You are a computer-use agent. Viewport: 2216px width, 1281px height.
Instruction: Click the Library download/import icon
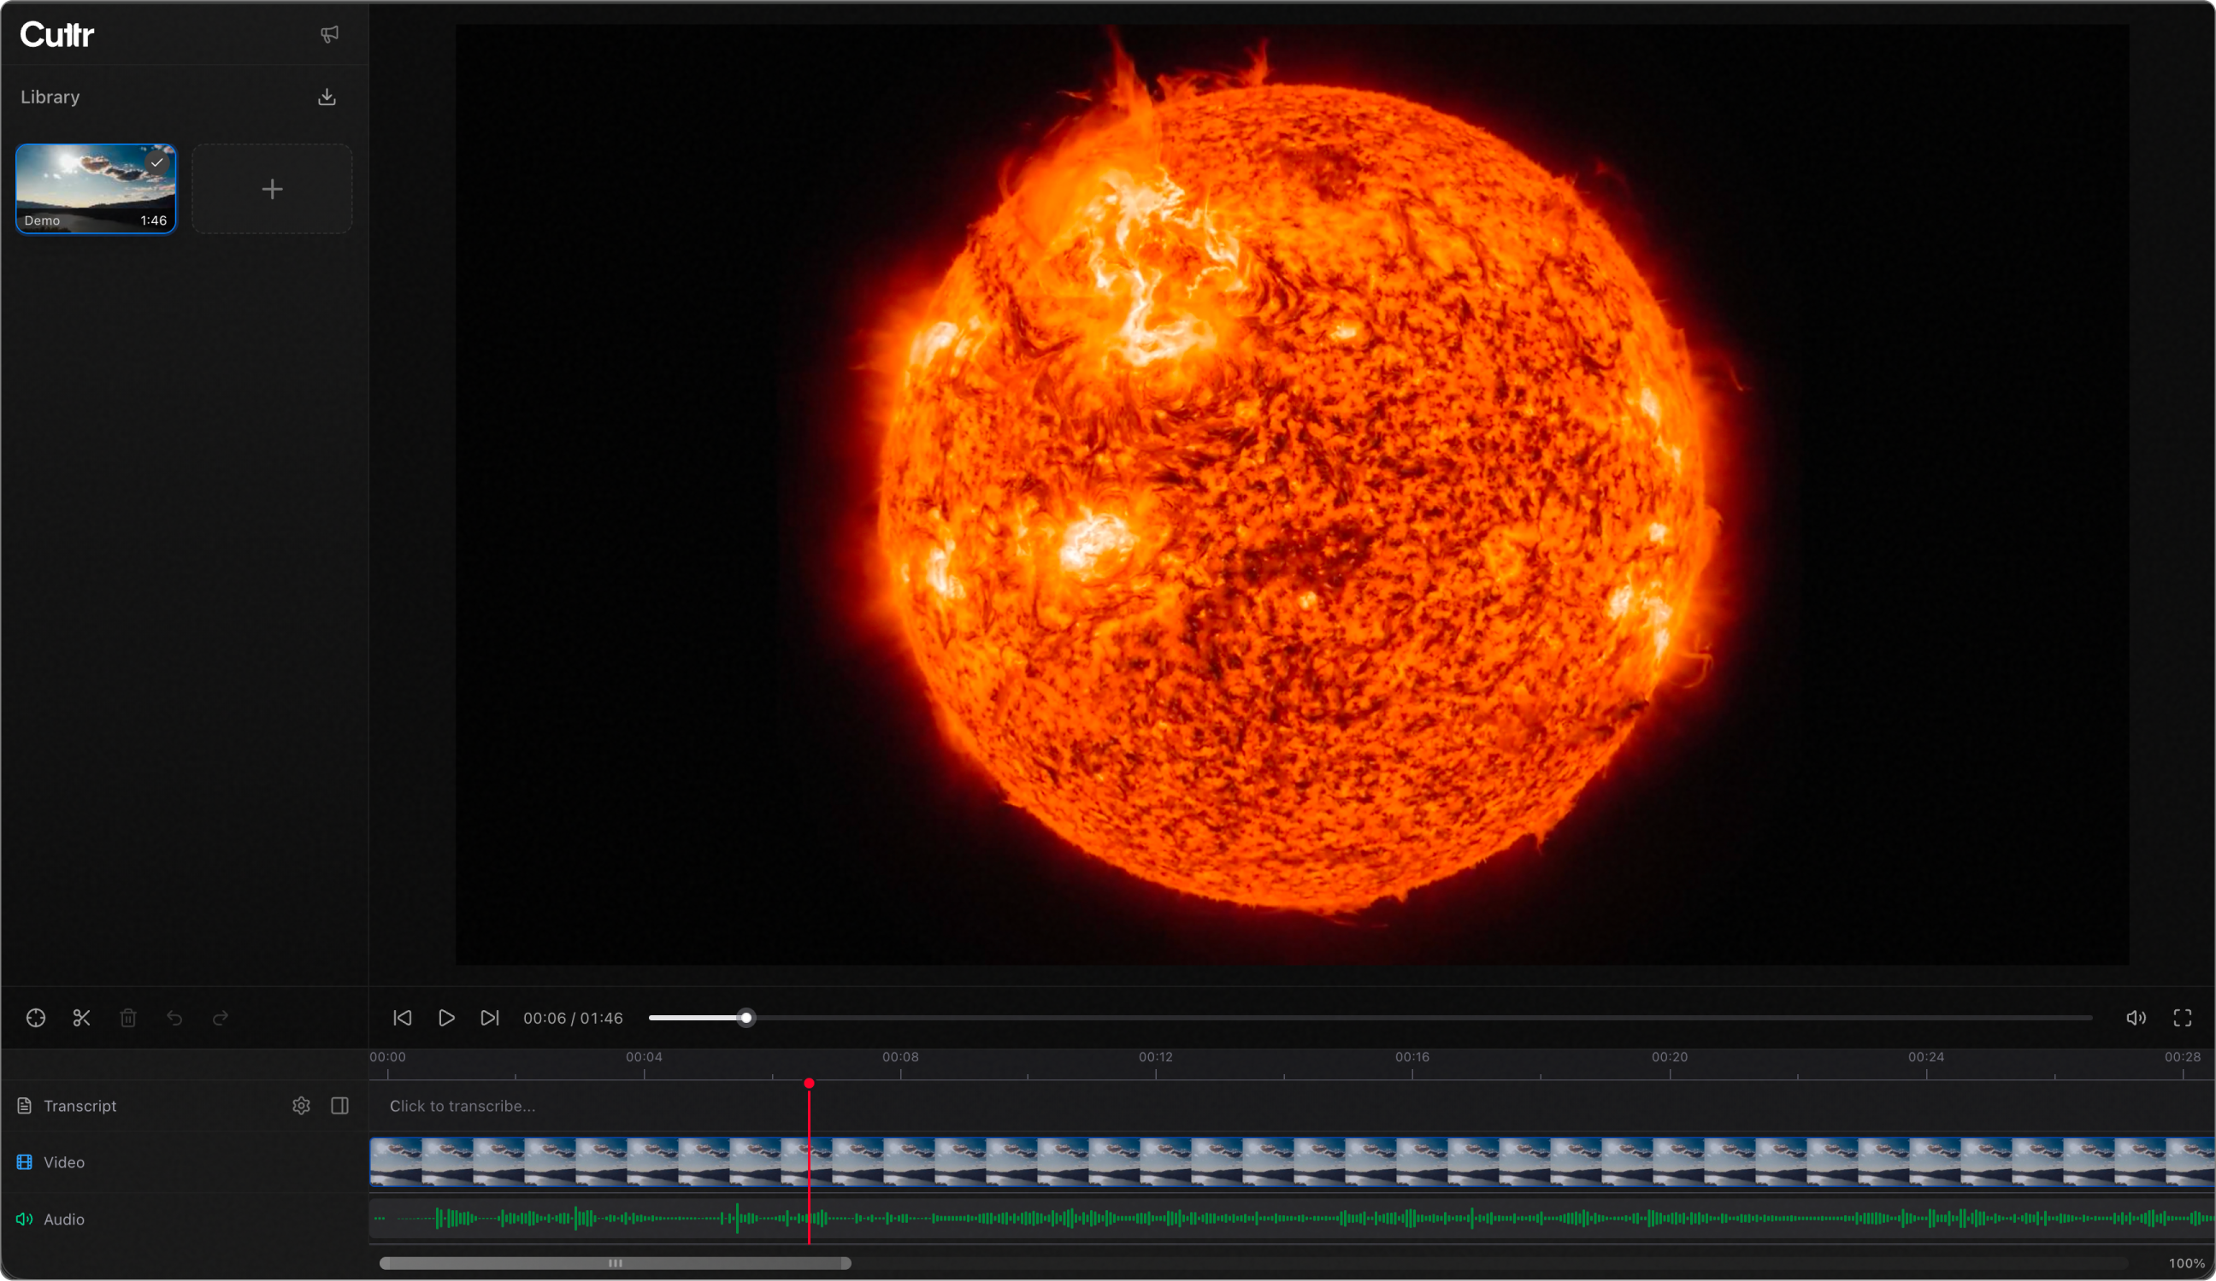pos(327,97)
